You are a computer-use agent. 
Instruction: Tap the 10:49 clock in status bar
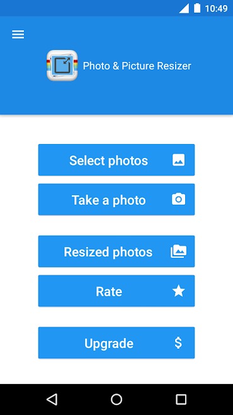tap(216, 9)
